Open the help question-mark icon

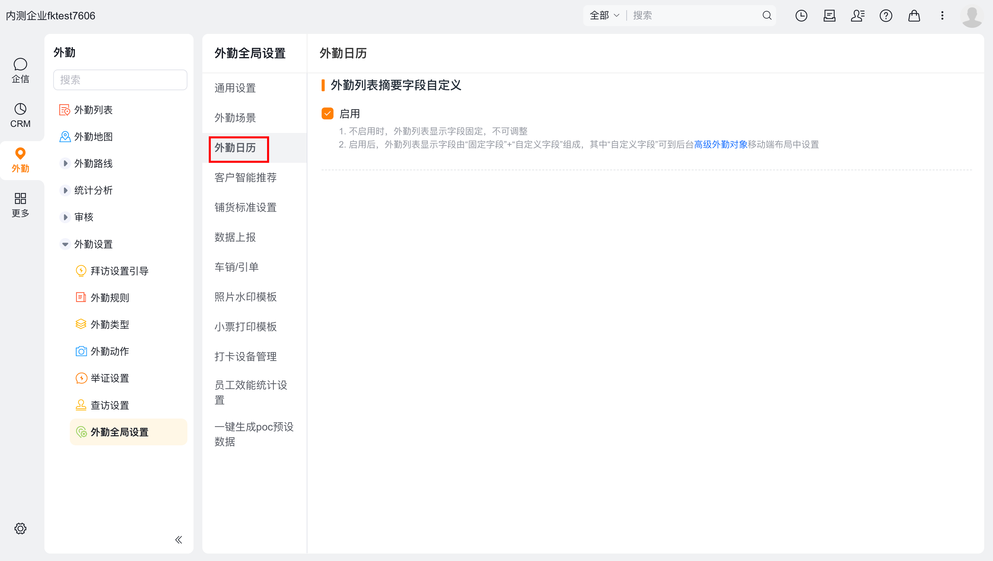pos(886,16)
